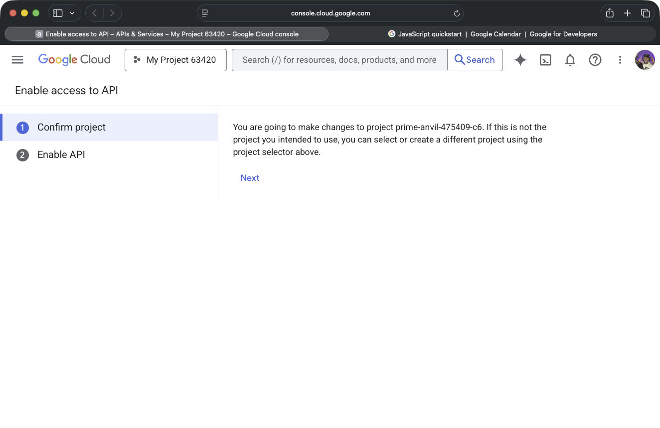Reload the page in address bar

[457, 13]
